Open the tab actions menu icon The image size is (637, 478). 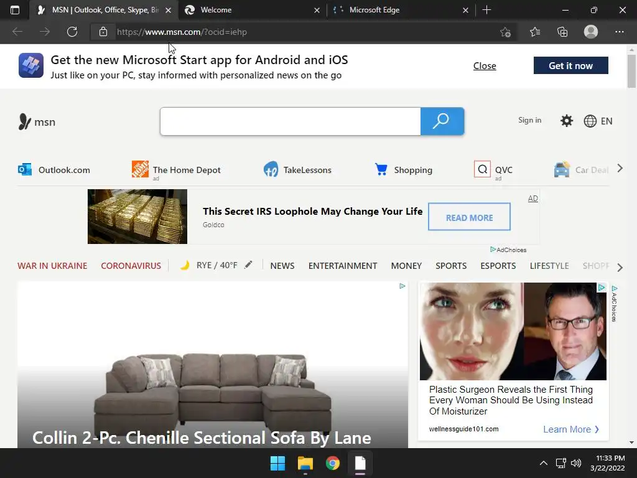(15, 10)
